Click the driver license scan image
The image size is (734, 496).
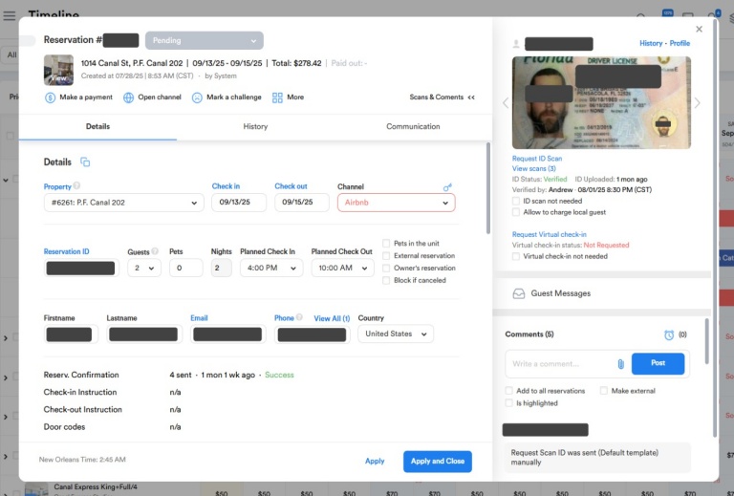pyautogui.click(x=601, y=102)
